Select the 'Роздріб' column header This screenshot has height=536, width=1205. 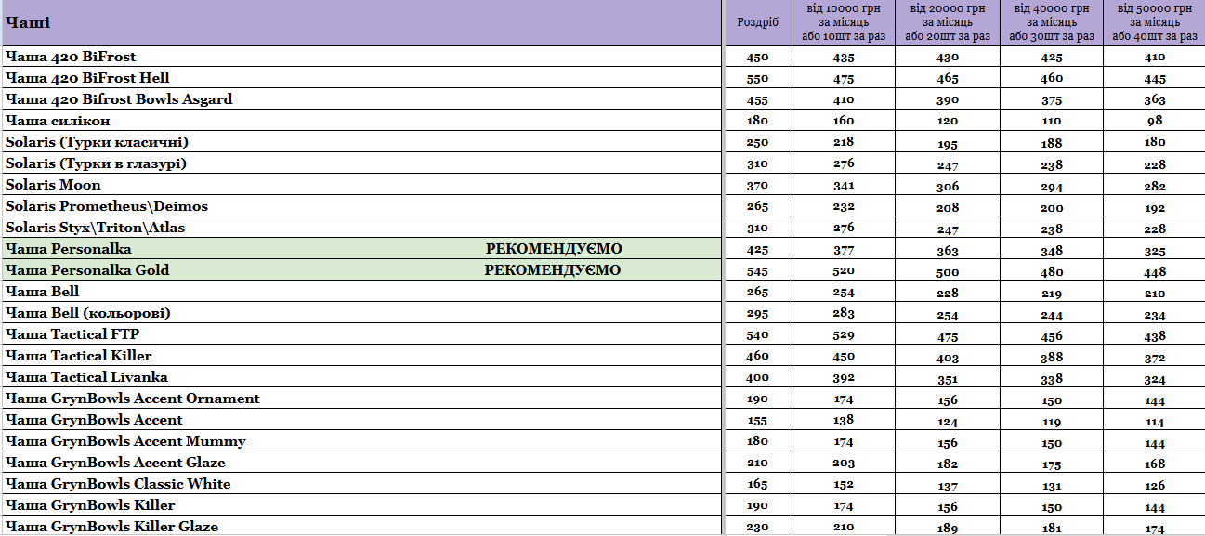tap(757, 22)
